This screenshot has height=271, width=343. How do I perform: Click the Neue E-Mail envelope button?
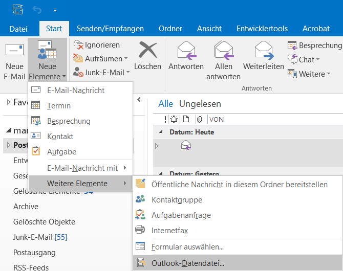[x=14, y=60]
